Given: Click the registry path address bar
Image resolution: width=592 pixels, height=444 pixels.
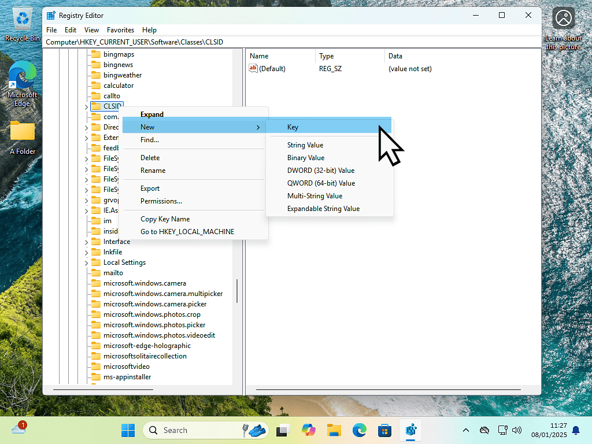Looking at the screenshot, I should 289,42.
